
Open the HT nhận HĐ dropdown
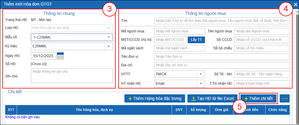coord(201,84)
